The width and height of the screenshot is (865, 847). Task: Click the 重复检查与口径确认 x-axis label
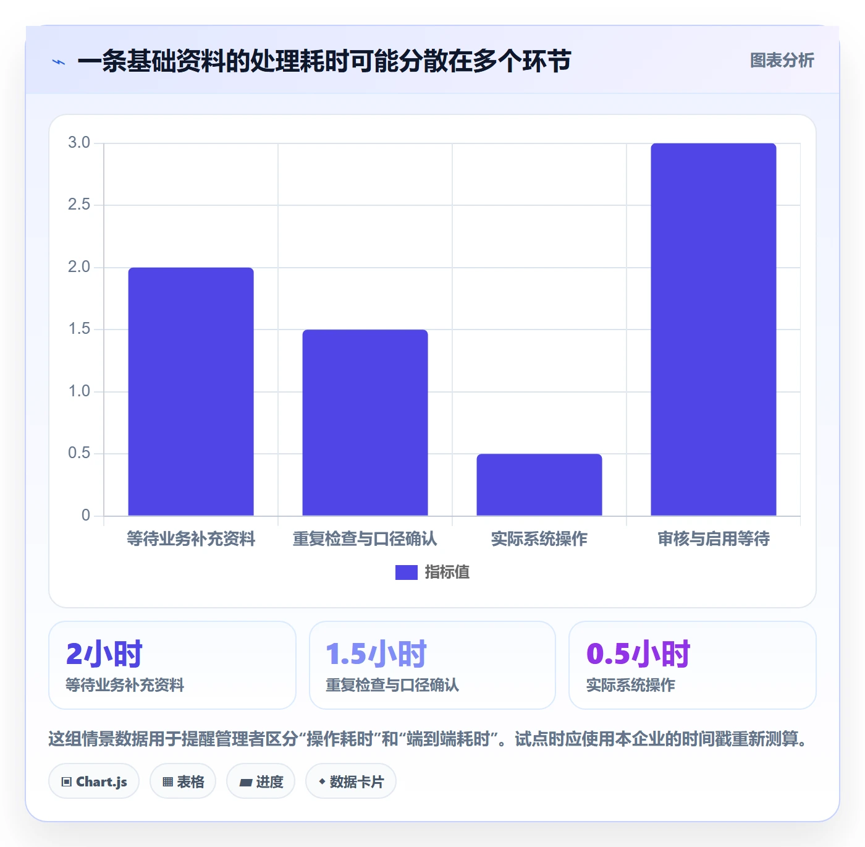tap(365, 539)
